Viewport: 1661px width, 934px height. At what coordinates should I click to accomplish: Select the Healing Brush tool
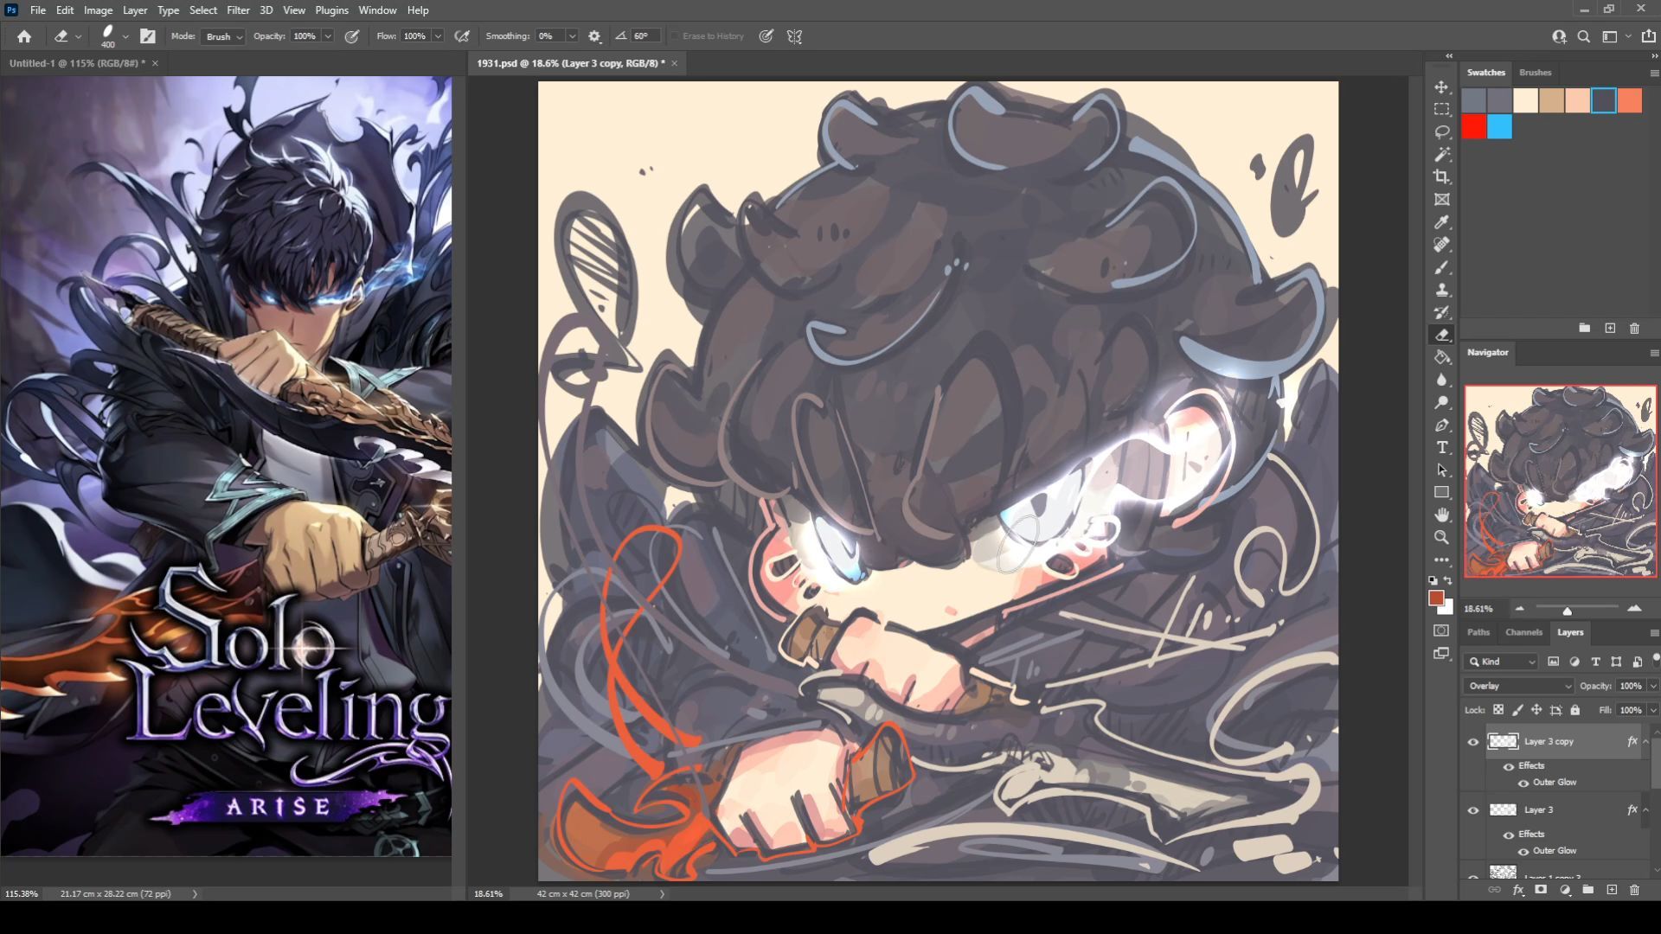(1441, 245)
